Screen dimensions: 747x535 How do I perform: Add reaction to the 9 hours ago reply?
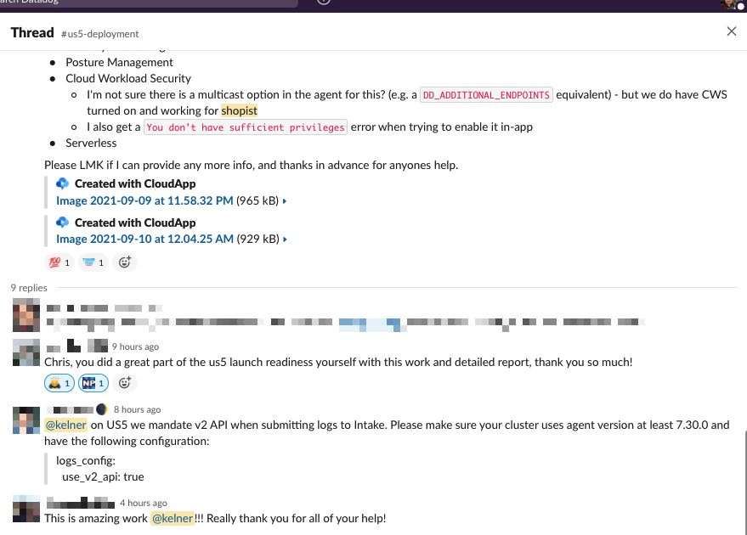pyautogui.click(x=125, y=383)
